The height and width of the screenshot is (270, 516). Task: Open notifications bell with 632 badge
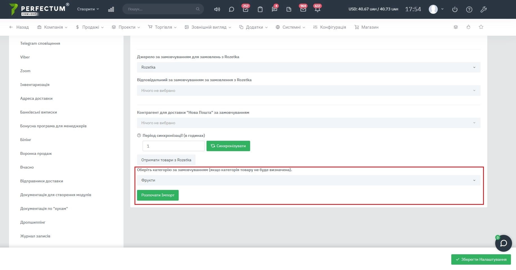coord(317,9)
